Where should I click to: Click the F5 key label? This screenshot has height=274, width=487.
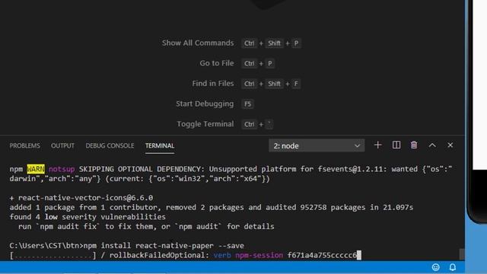tap(247, 104)
